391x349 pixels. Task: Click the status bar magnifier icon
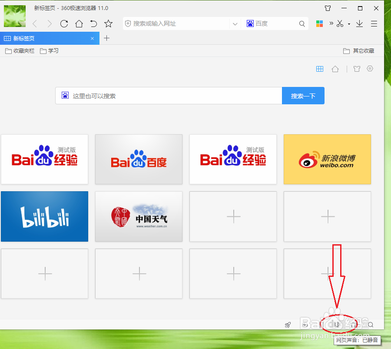[x=371, y=325]
